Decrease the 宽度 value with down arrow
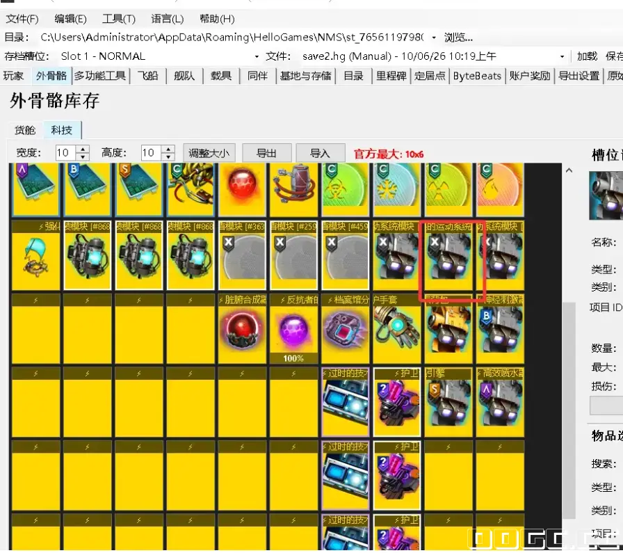Image resolution: width=623 pixels, height=553 pixels. click(x=83, y=157)
